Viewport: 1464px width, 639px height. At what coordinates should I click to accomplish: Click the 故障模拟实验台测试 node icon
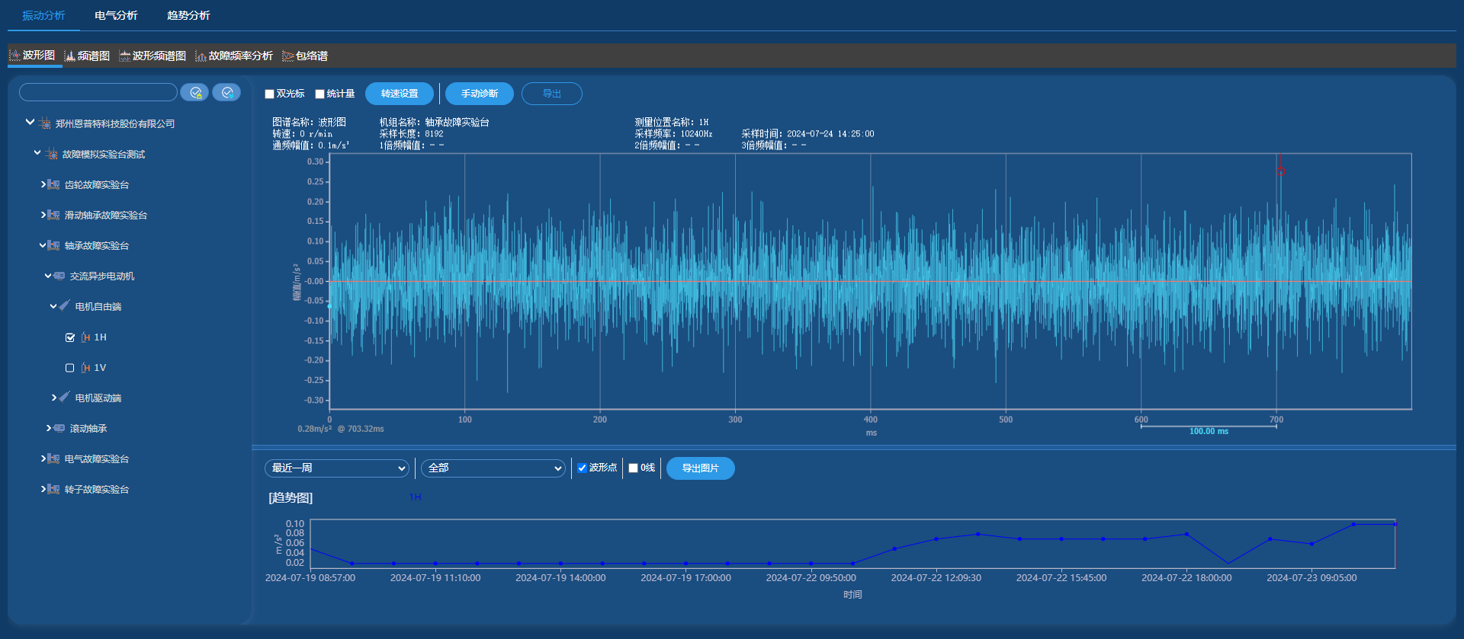coord(52,154)
